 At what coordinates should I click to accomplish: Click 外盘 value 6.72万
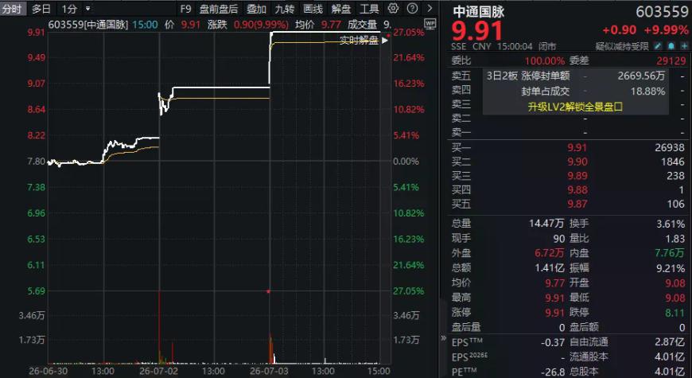click(x=550, y=253)
